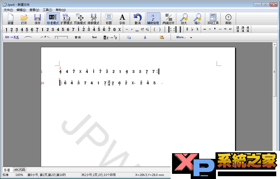
Task: Click the vertical scrollbar up arrow
Action: click(x=275, y=45)
